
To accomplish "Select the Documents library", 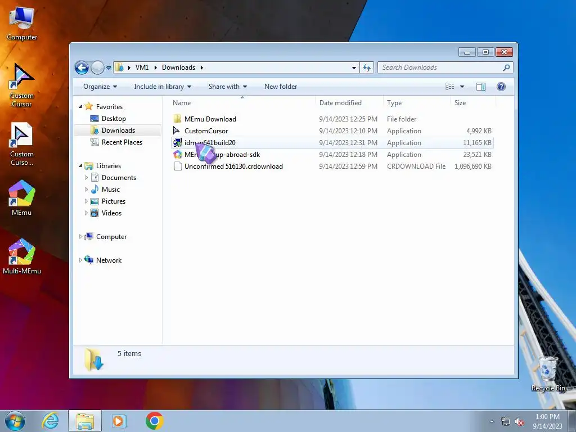I will click(x=119, y=178).
